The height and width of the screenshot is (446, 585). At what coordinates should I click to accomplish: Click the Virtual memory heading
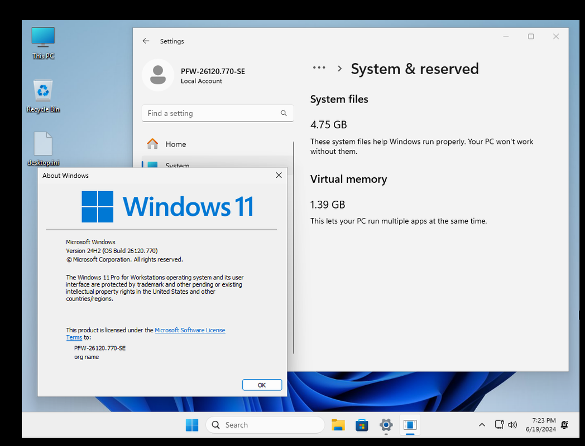[348, 179]
